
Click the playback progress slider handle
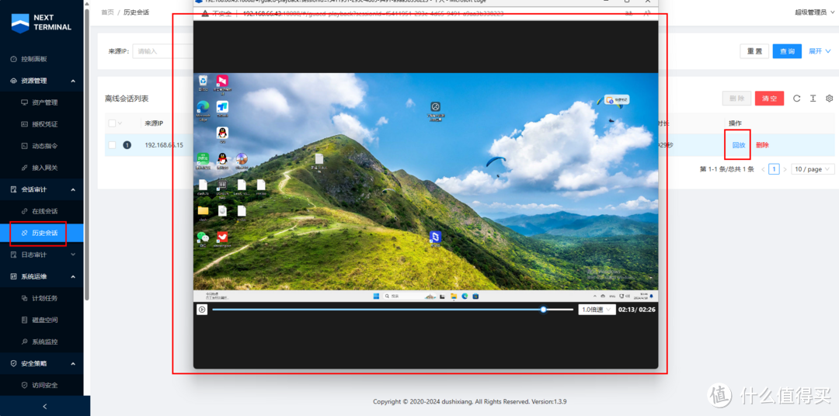pyautogui.click(x=544, y=310)
